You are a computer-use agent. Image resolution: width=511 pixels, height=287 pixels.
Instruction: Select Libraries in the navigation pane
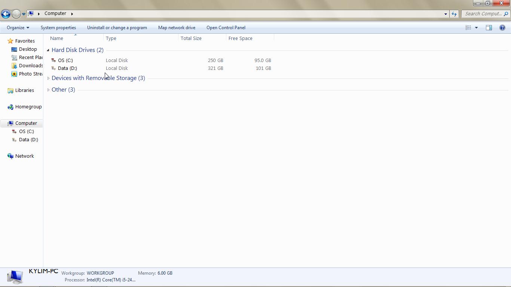tap(24, 90)
